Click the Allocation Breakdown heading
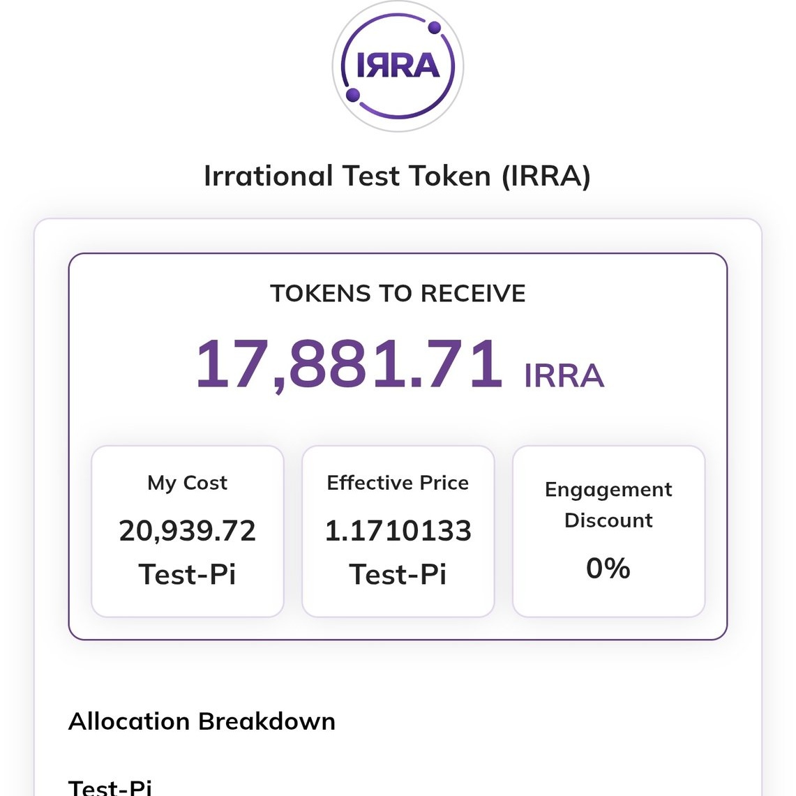This screenshot has width=796, height=796. [x=202, y=721]
